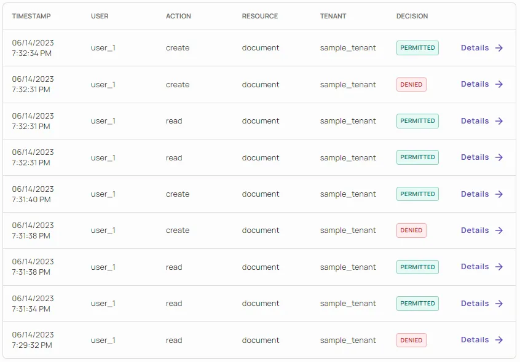520x362 pixels.
Task: Select the Tenant column header
Action: (334, 16)
